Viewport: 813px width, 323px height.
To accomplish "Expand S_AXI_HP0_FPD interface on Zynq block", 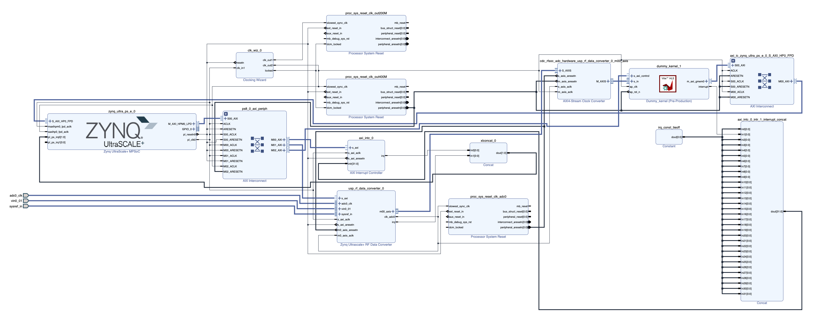I will pyautogui.click(x=50, y=121).
